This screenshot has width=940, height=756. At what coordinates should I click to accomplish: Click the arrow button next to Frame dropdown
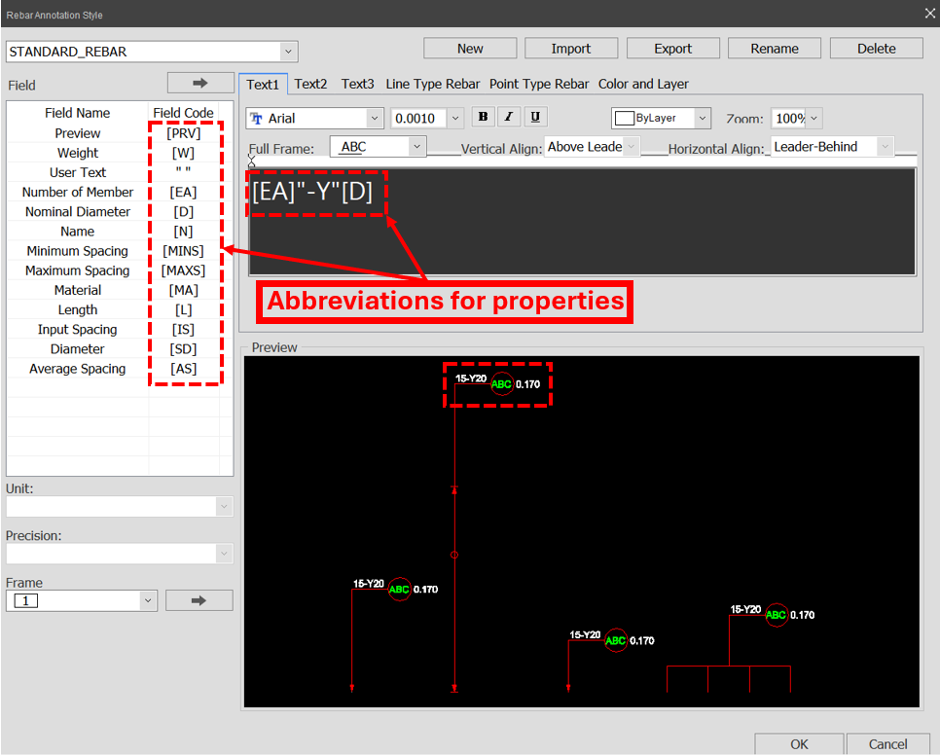pos(199,600)
